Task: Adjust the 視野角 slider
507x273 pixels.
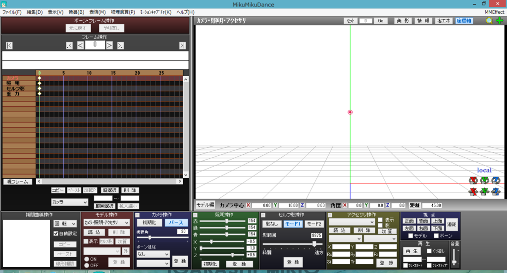Action: point(162,238)
